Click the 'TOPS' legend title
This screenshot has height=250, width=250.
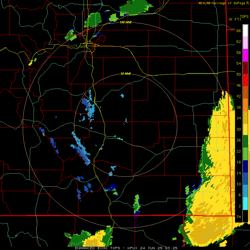[x=244, y=16]
